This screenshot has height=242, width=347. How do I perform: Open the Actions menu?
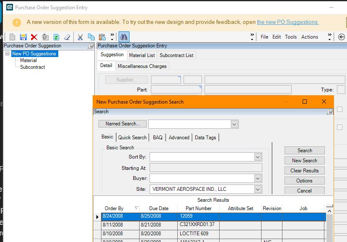[x=309, y=37]
